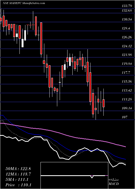This screenshot has height=189, width=135.
Task: Click the 130.54 price axis label
Action: tap(127, 19)
